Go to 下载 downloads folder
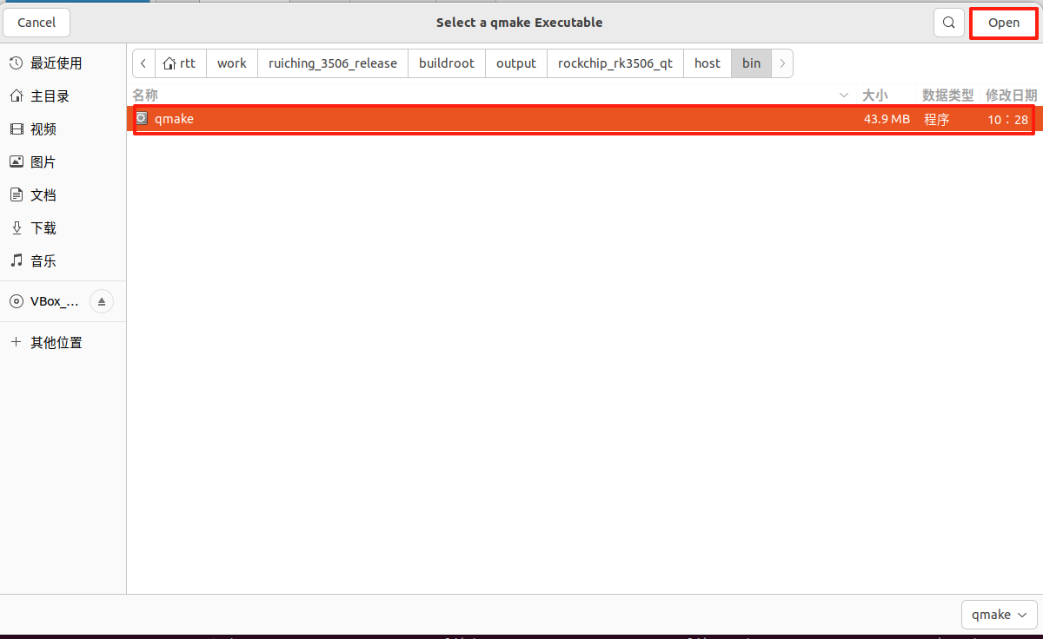The image size is (1043, 639). pyautogui.click(x=43, y=228)
